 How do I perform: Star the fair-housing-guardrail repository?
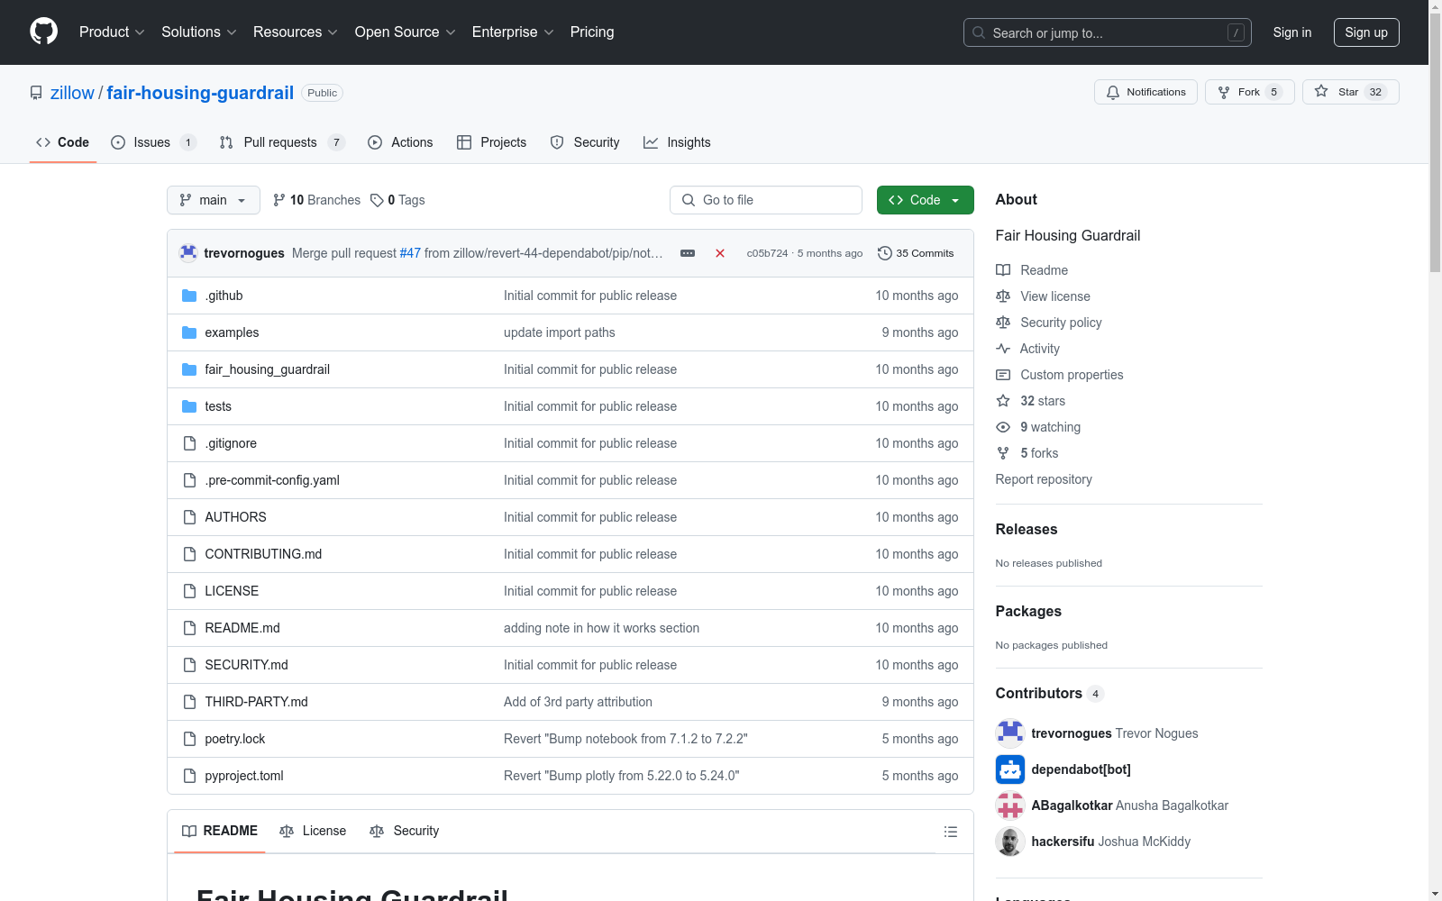(x=1350, y=92)
